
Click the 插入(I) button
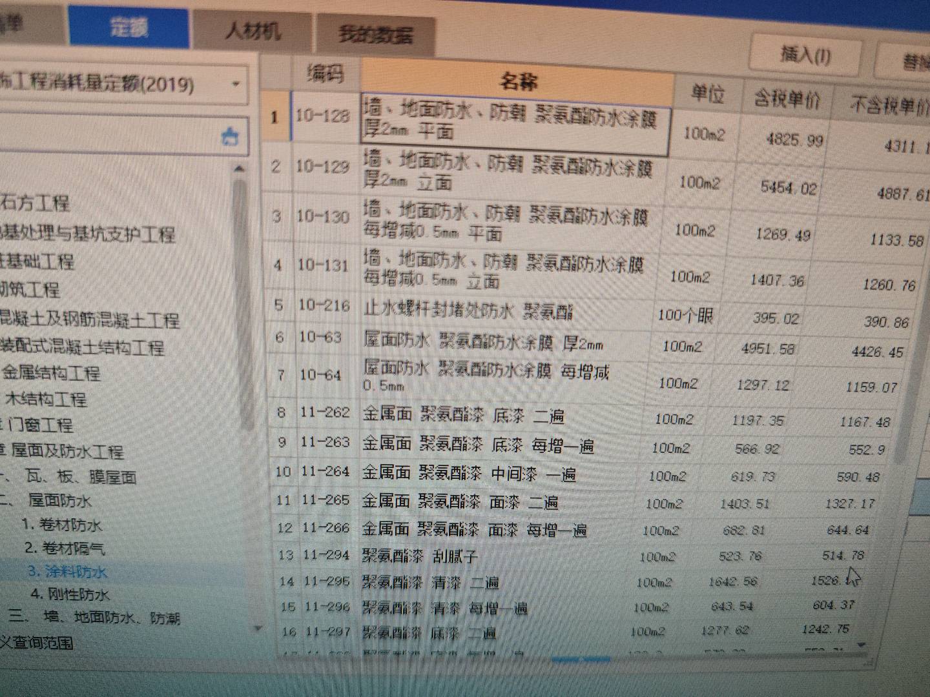click(x=805, y=56)
